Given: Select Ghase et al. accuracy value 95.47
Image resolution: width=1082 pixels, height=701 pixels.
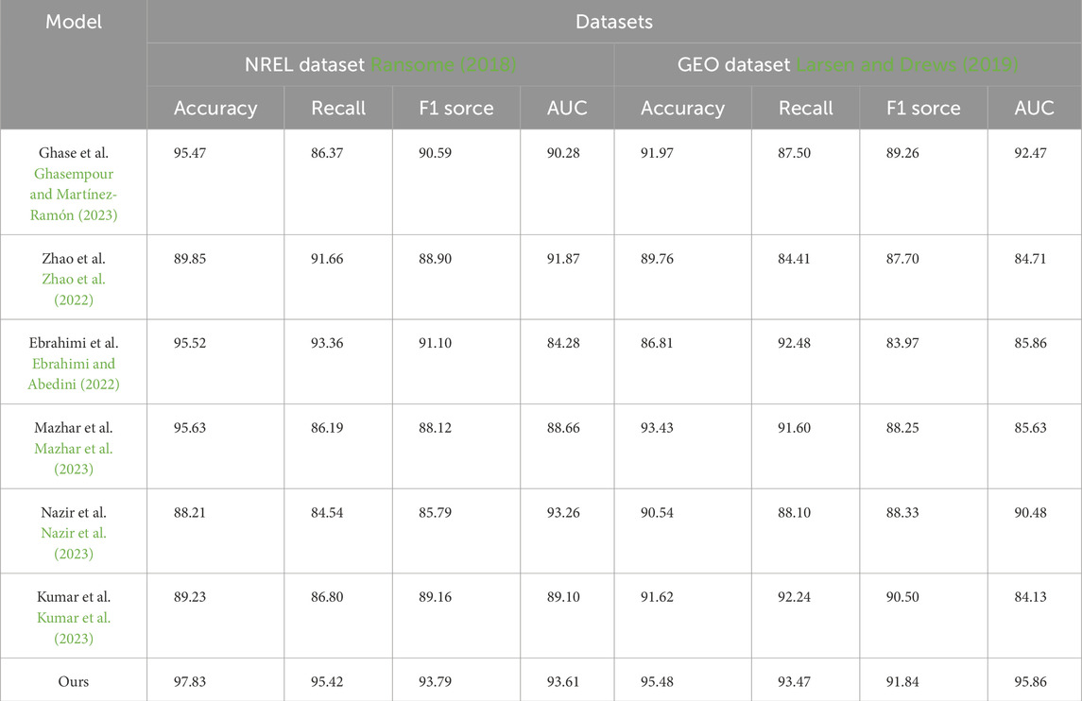Looking at the screenshot, I should (190, 153).
